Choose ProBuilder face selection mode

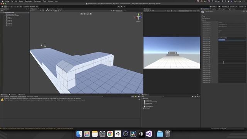pos(91,14)
